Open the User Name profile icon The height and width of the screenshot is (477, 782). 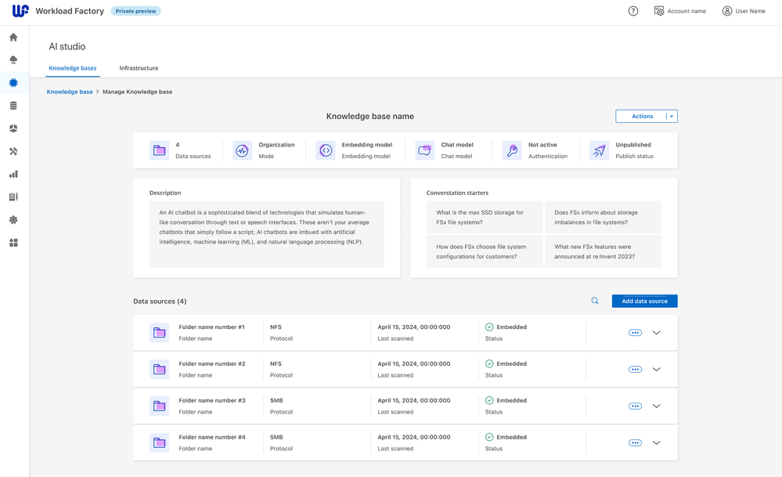(x=727, y=11)
